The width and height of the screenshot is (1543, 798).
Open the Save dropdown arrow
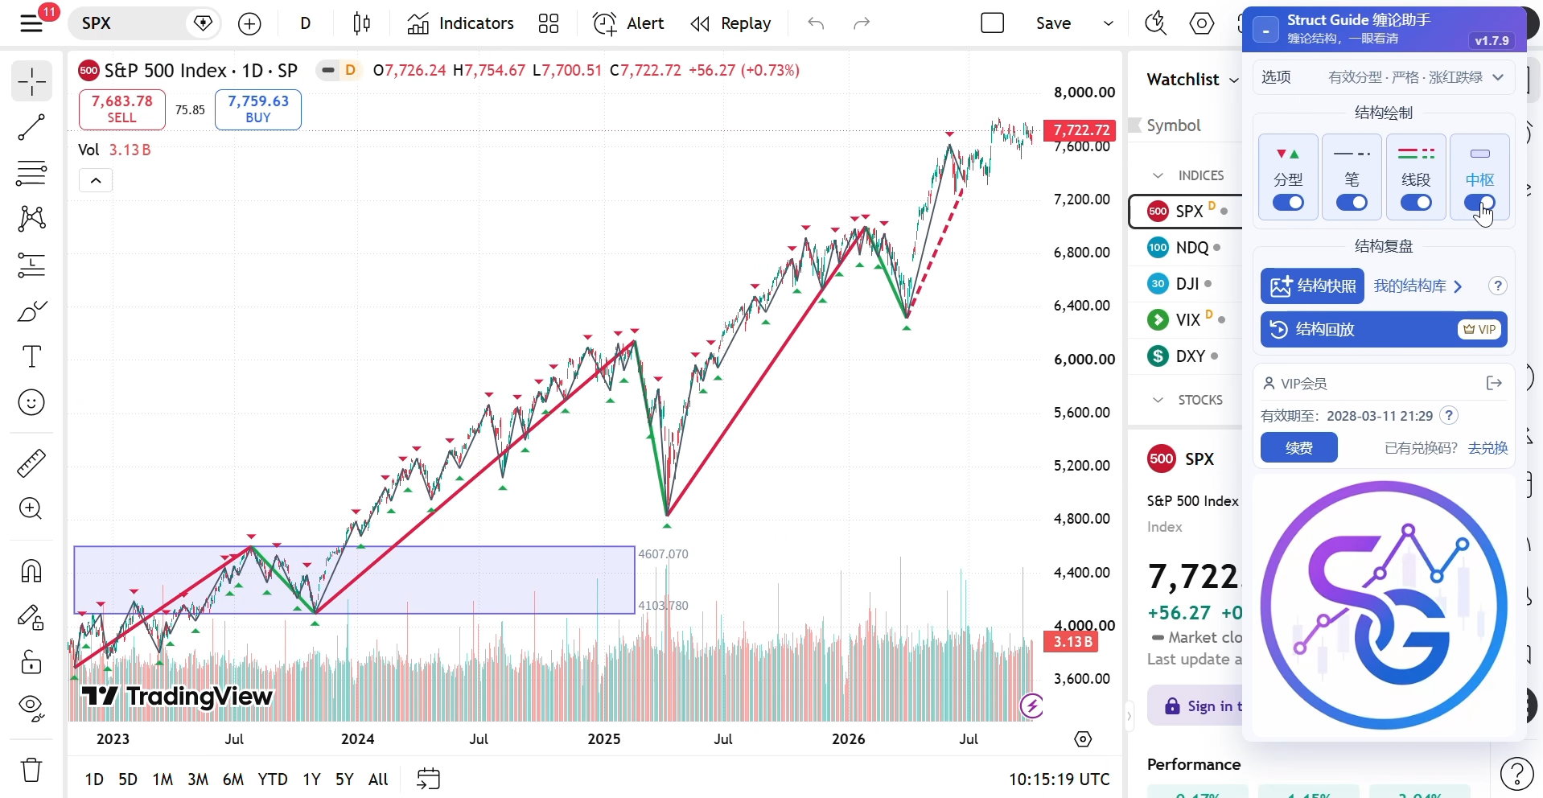tap(1109, 24)
